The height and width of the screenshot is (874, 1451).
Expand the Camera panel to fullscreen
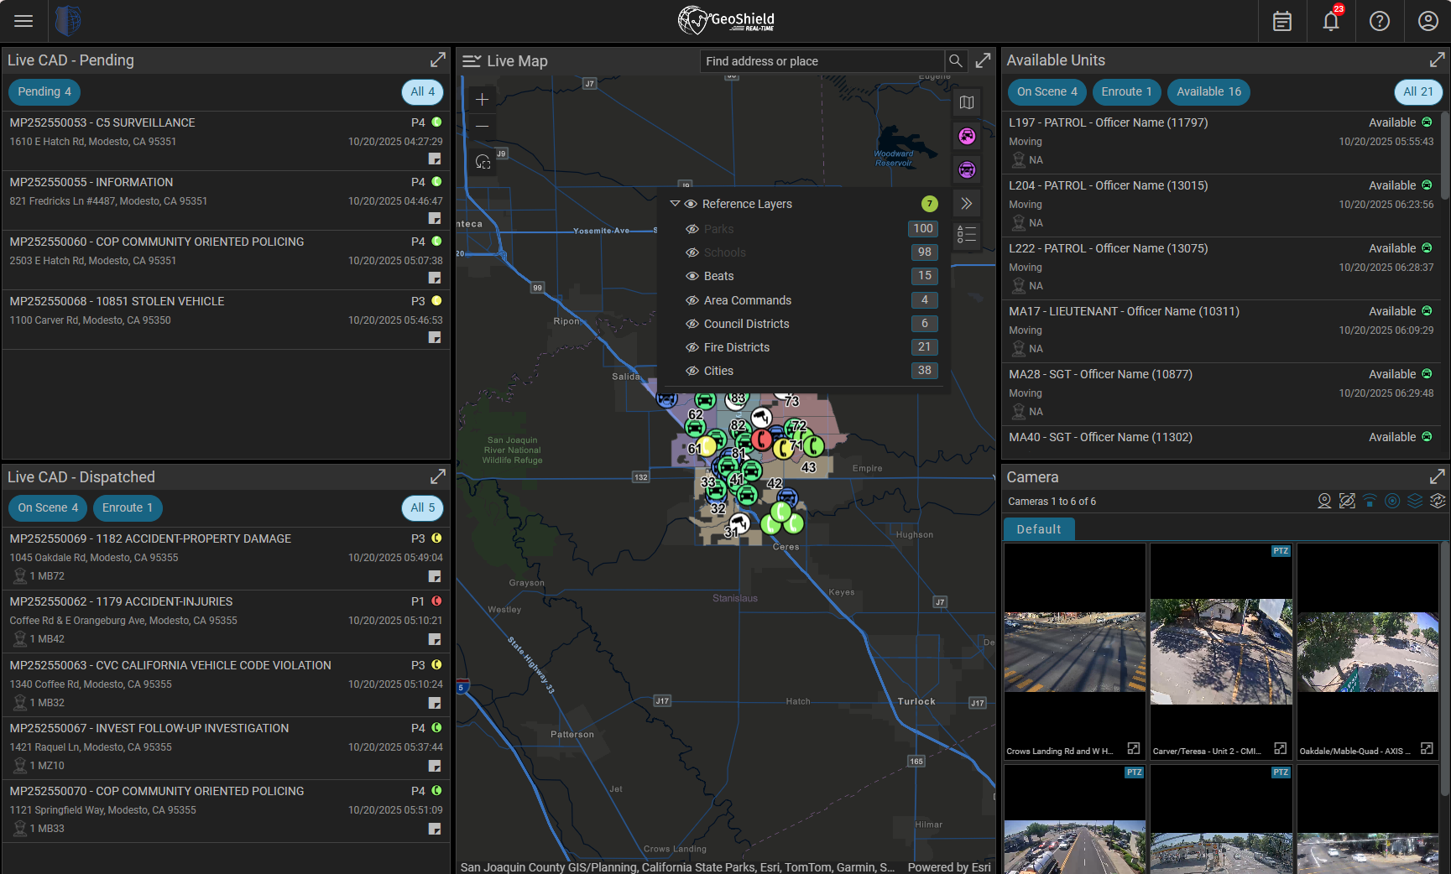[x=1438, y=476]
